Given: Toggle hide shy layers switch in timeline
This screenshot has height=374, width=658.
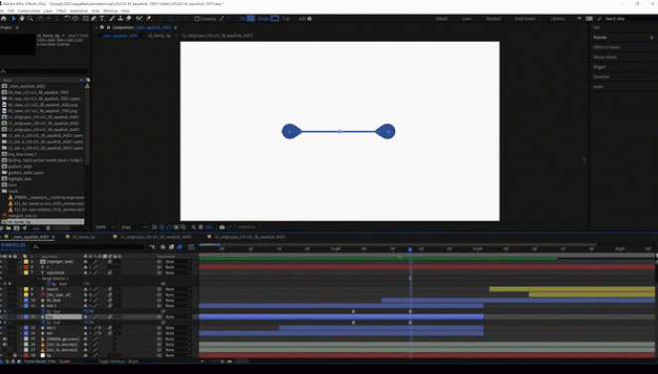Looking at the screenshot, I should point(163,247).
